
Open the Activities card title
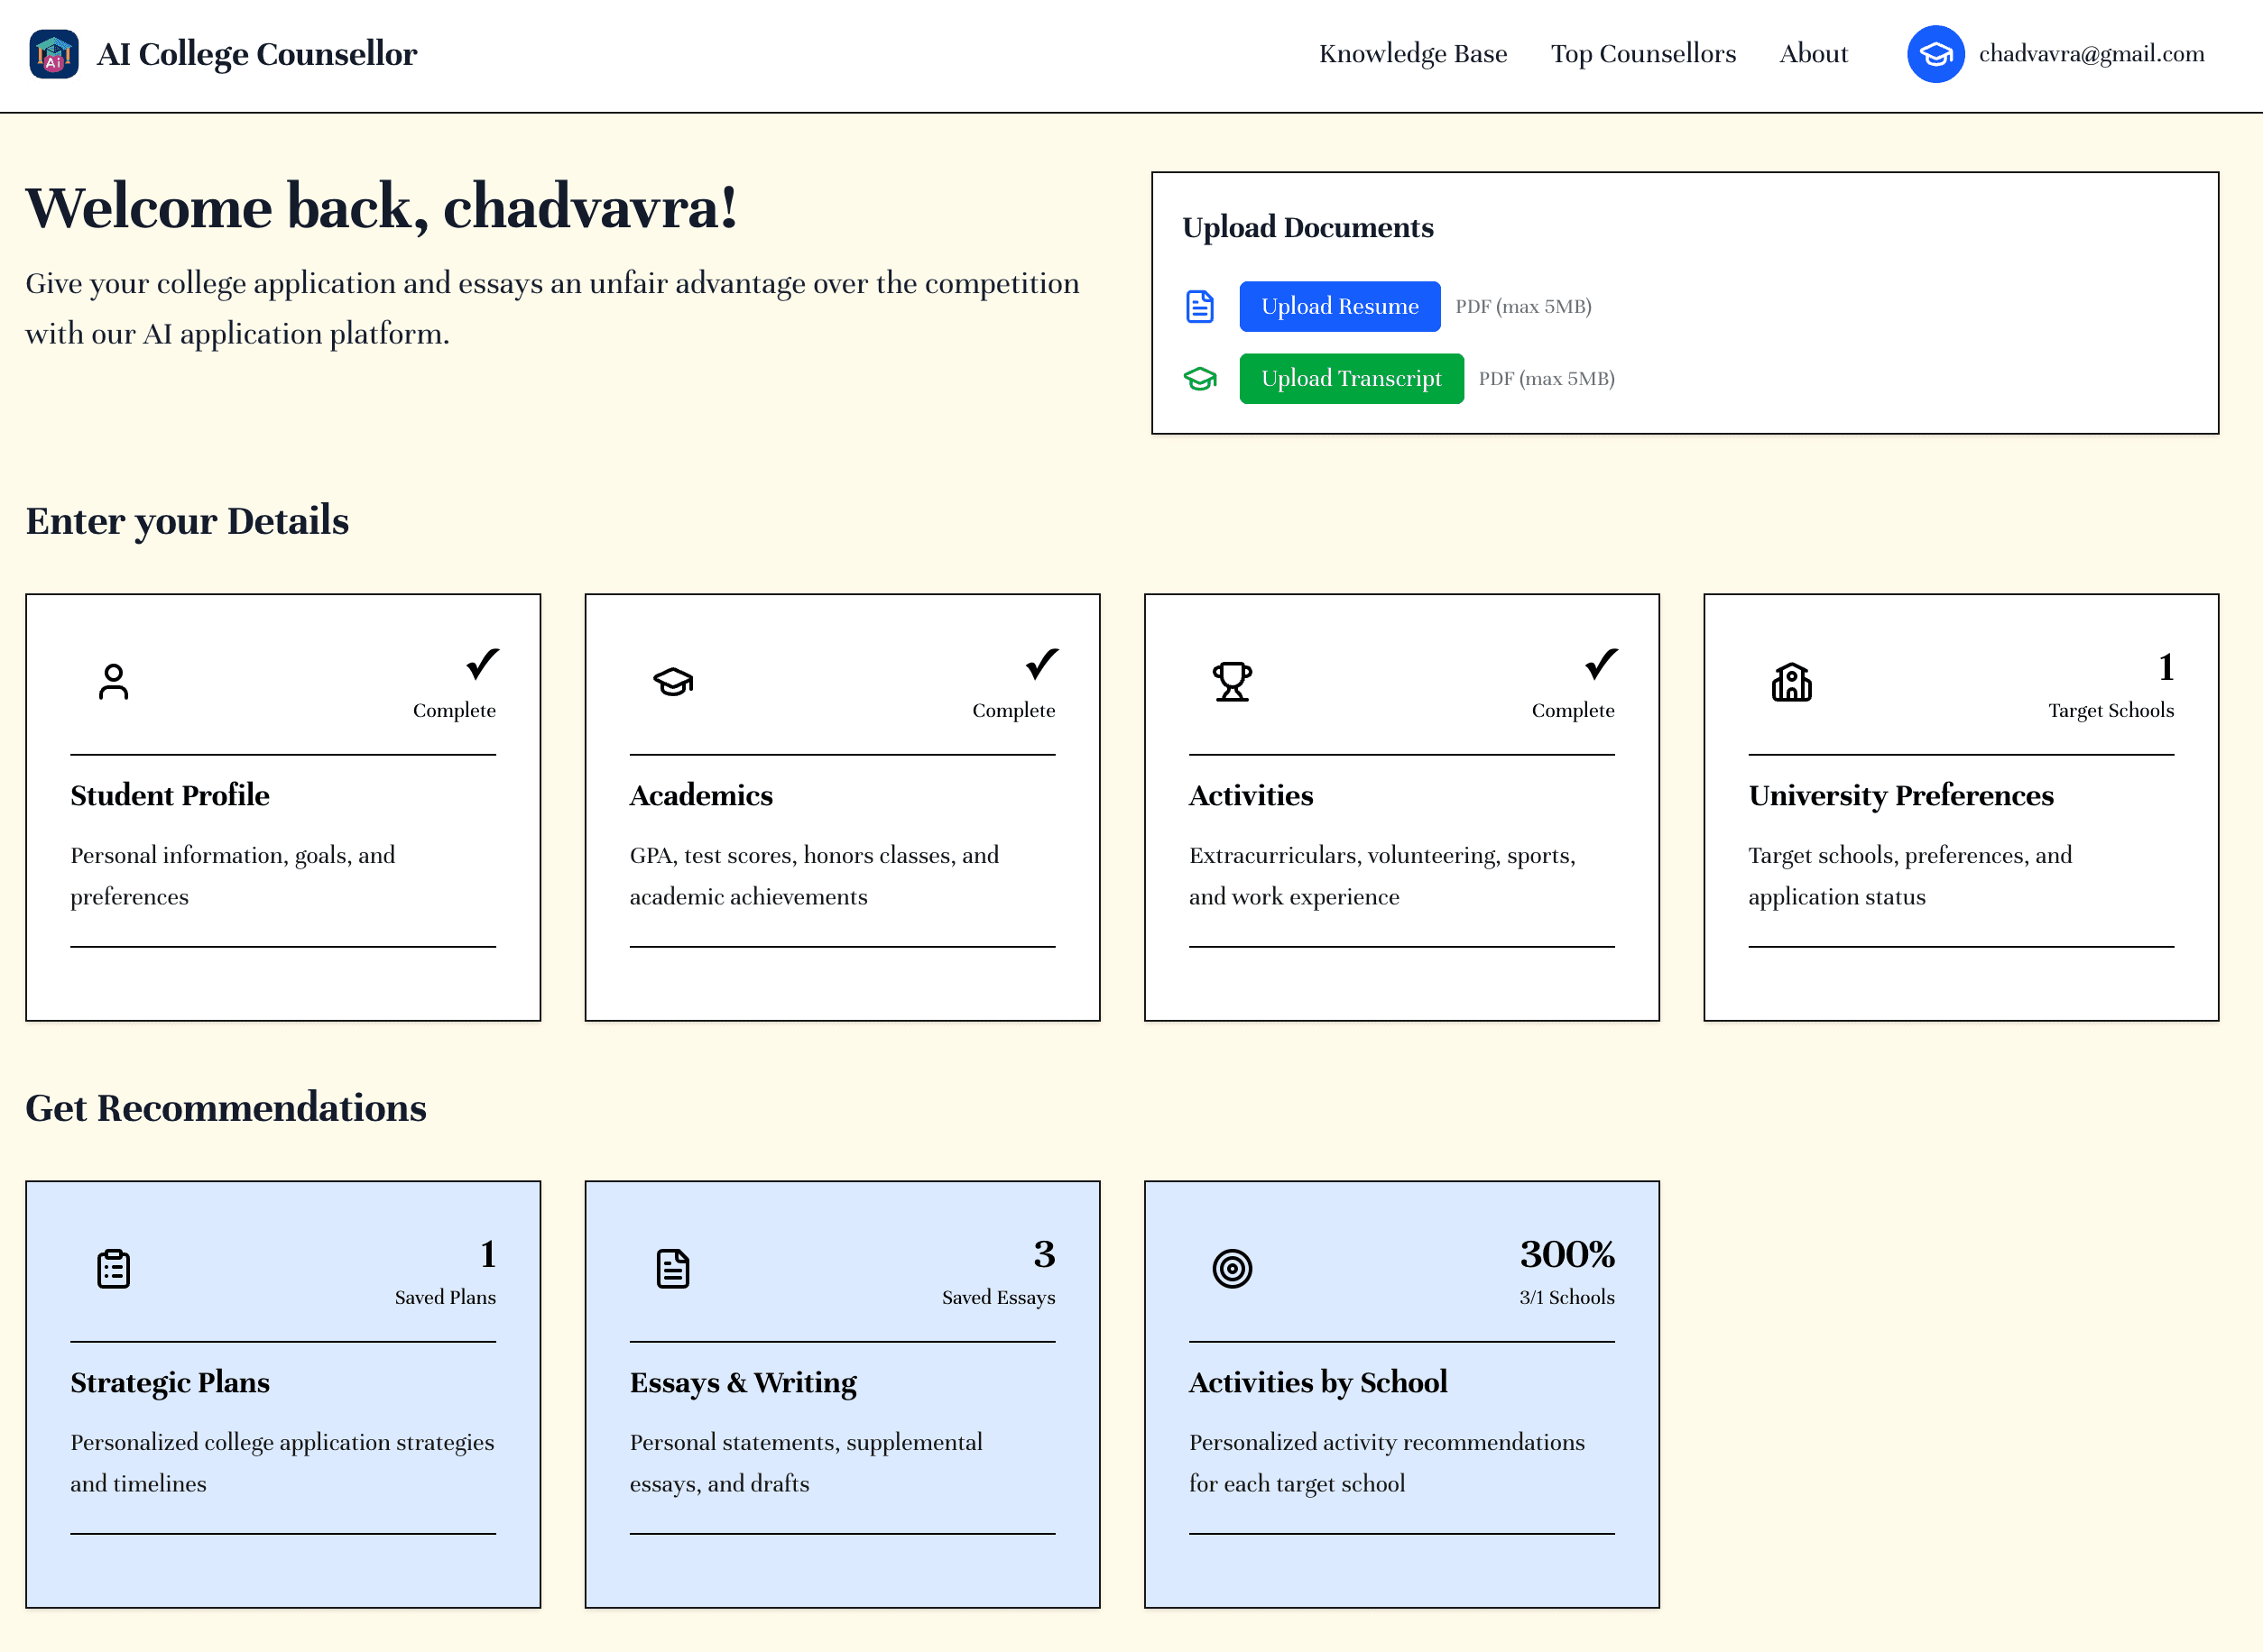pyautogui.click(x=1251, y=796)
